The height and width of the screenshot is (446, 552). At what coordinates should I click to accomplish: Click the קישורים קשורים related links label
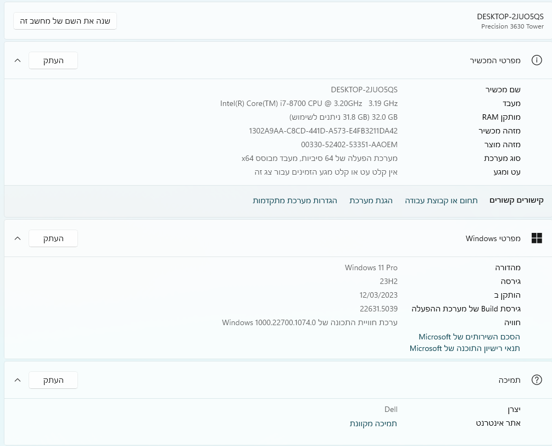point(516,200)
